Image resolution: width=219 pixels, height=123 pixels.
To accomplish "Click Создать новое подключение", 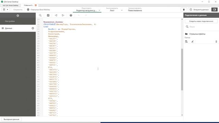I will point(201,21).
